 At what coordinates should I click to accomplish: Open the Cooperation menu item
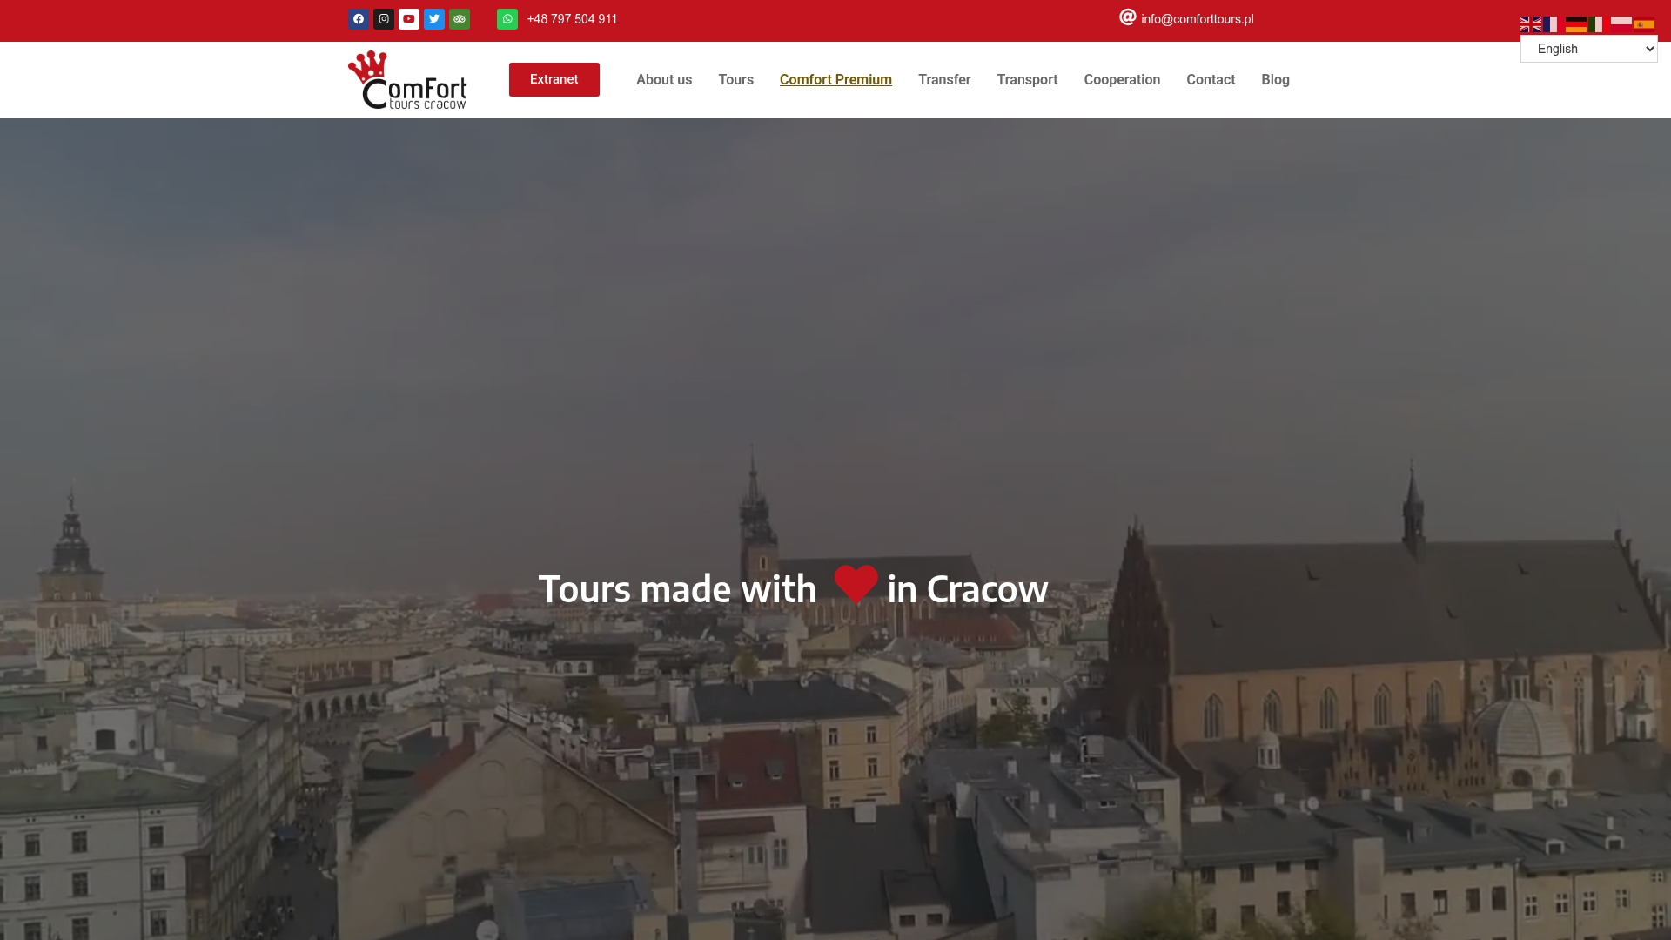tap(1122, 79)
